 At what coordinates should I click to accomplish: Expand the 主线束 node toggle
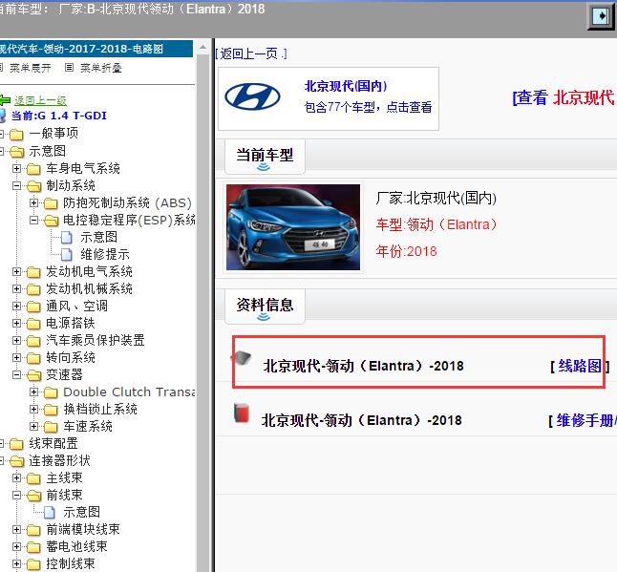click(x=16, y=478)
